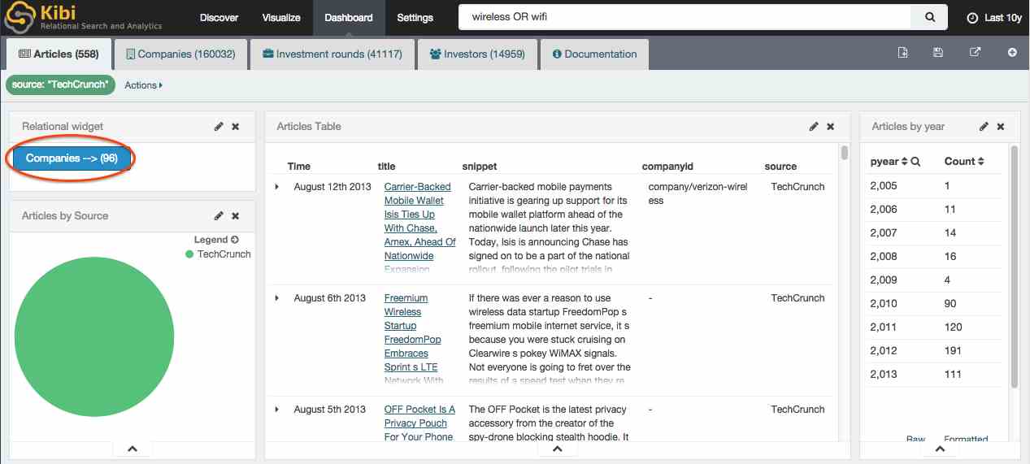Click the snippet column header

click(x=480, y=167)
